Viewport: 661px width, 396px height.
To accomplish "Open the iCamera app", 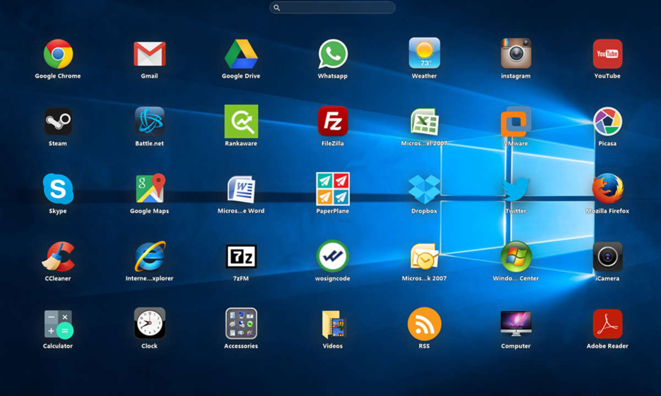I will point(608,256).
